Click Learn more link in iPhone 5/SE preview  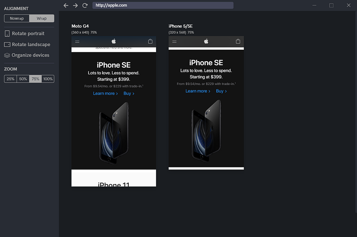[x=198, y=91]
